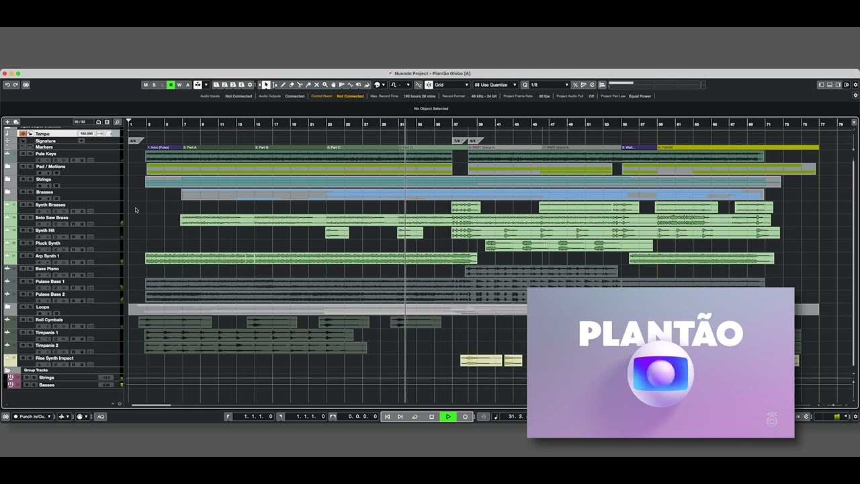This screenshot has width=860, height=484.
Task: Expand the Group Tracks folder
Action: point(7,370)
